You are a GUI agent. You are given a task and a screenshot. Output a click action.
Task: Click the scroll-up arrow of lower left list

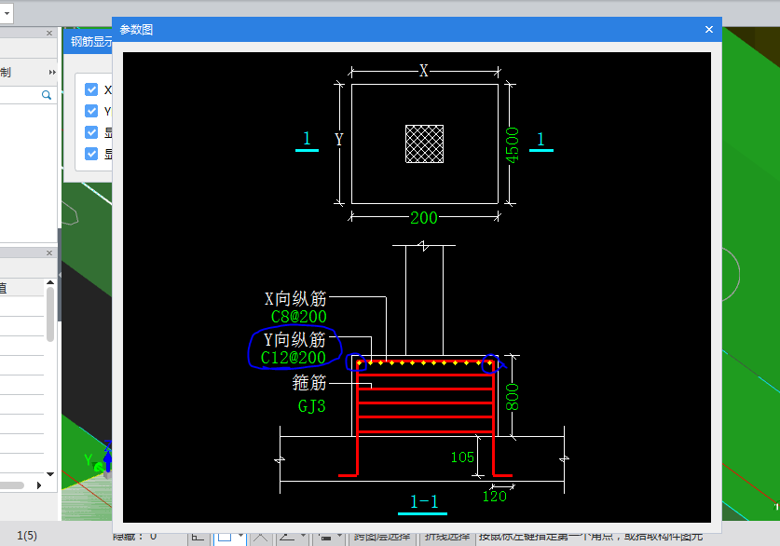49,282
